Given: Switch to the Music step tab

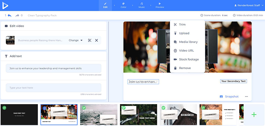Looking at the screenshot, I should (142, 5).
